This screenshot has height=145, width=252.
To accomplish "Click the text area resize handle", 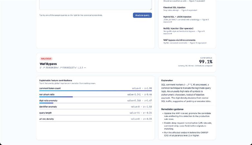I will (x=151, y=9).
